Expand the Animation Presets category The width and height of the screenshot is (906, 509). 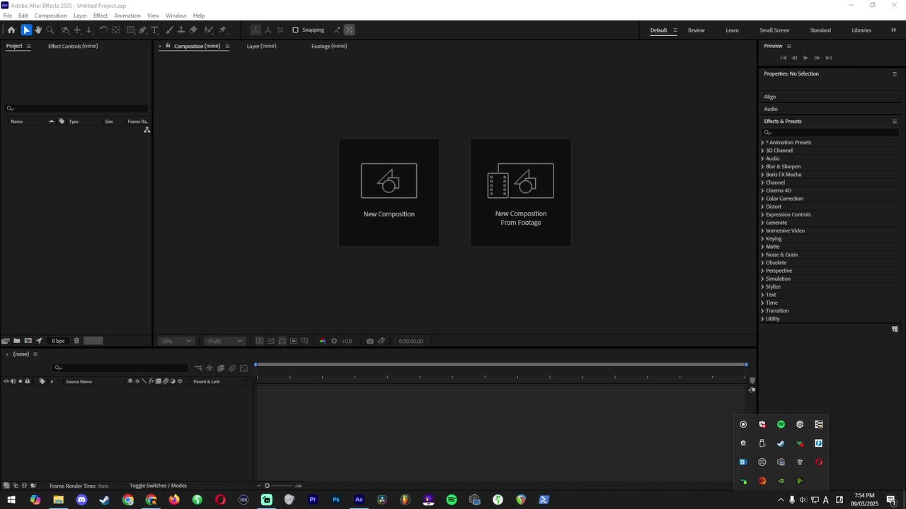(x=762, y=143)
